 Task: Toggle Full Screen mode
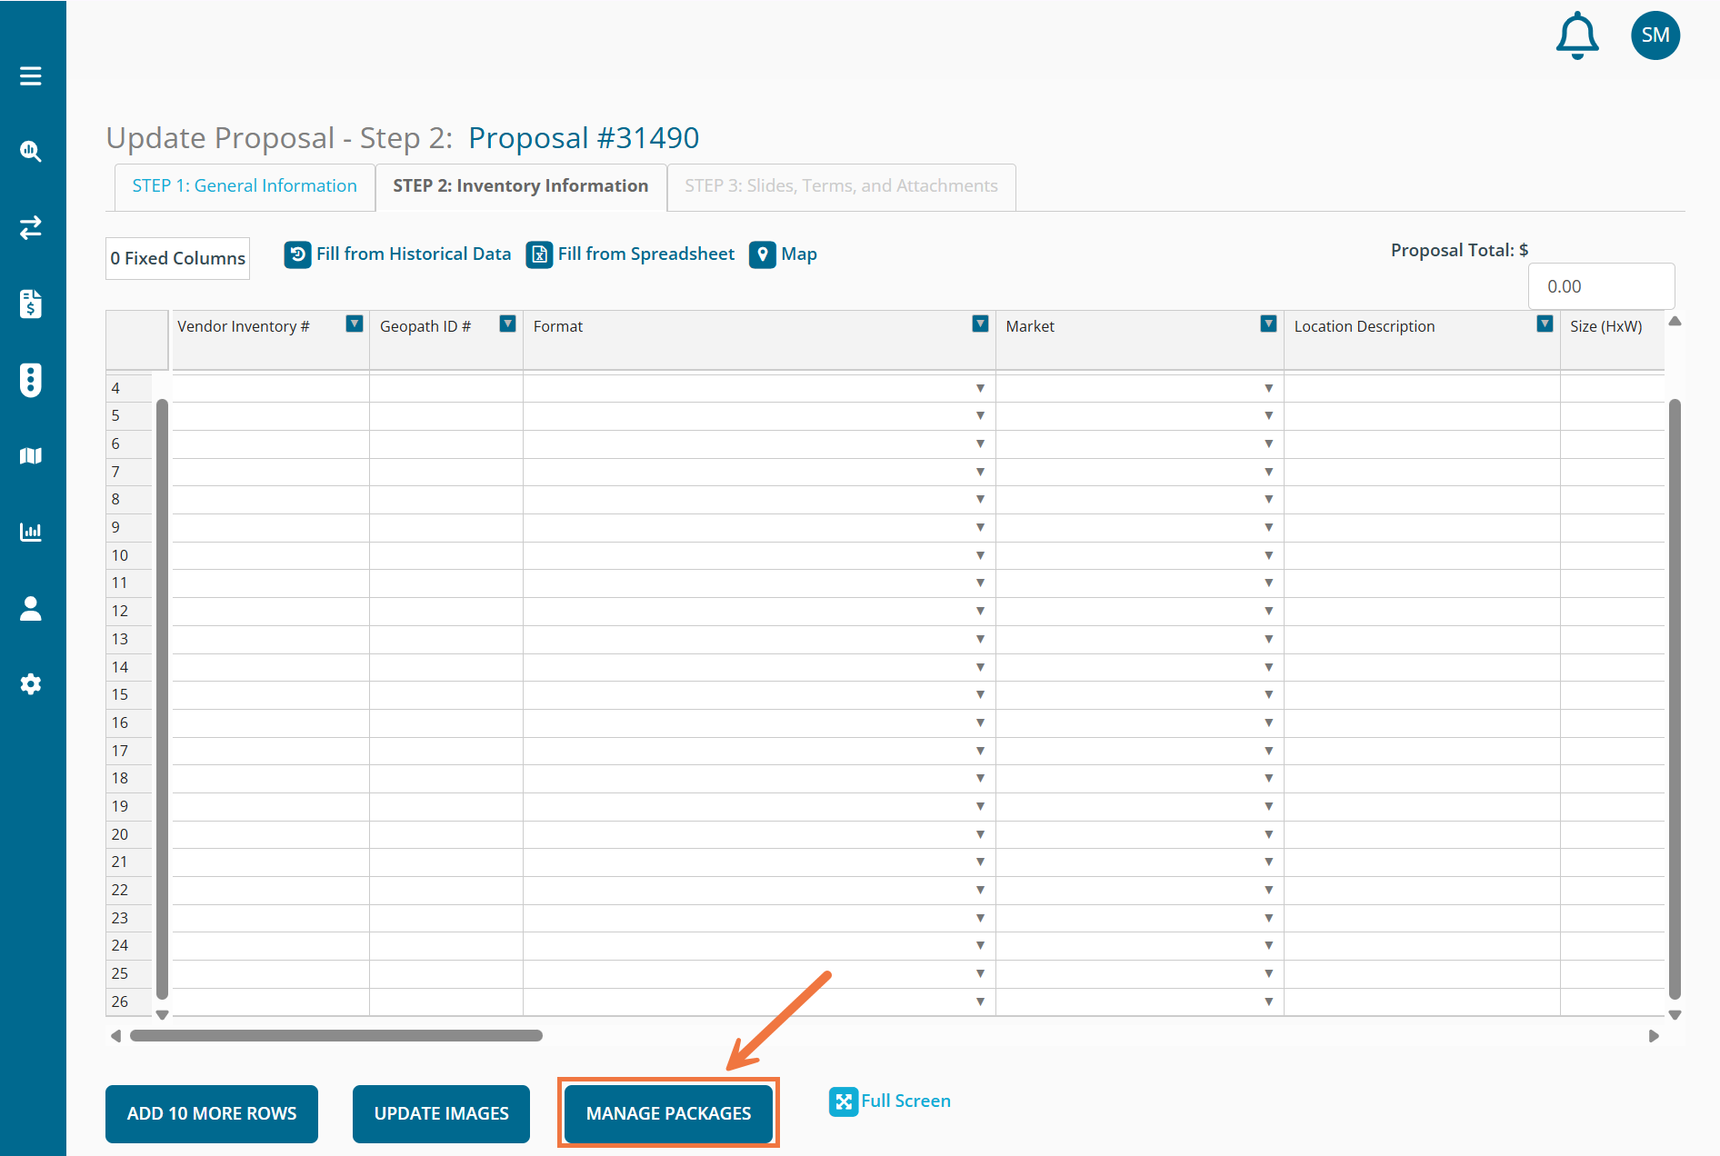(x=890, y=1101)
